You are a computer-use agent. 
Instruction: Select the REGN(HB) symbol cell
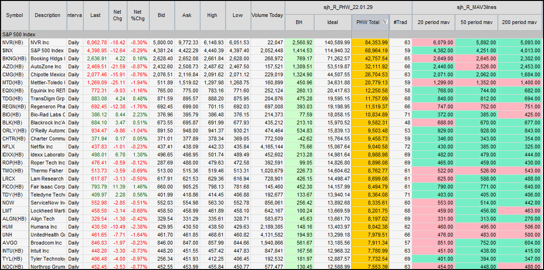[15, 106]
